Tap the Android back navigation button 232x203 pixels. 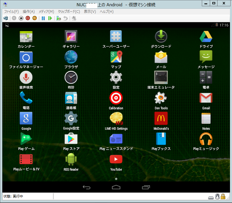(x=87, y=187)
